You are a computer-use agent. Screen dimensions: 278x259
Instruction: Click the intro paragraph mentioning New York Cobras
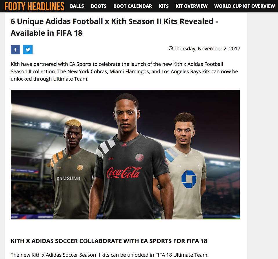(124, 71)
